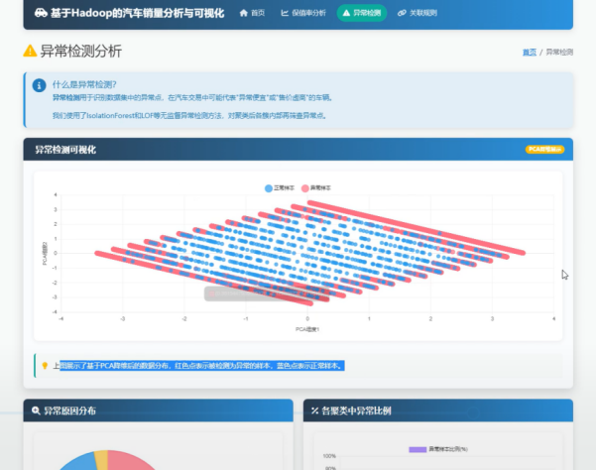Open the 保值率分析 nav item
Screen dimensions: 596x470
[303, 13]
